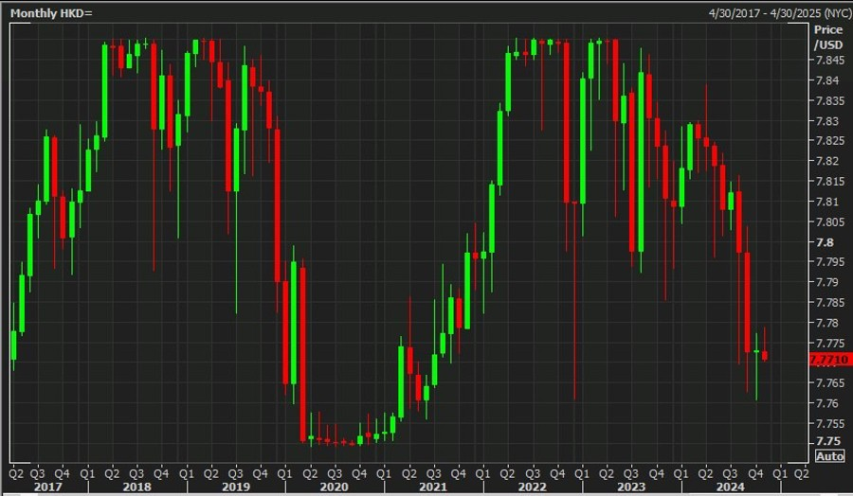Image resolution: width=853 pixels, height=496 pixels.
Task: Click the 2020 year label on time axis
Action: (334, 487)
